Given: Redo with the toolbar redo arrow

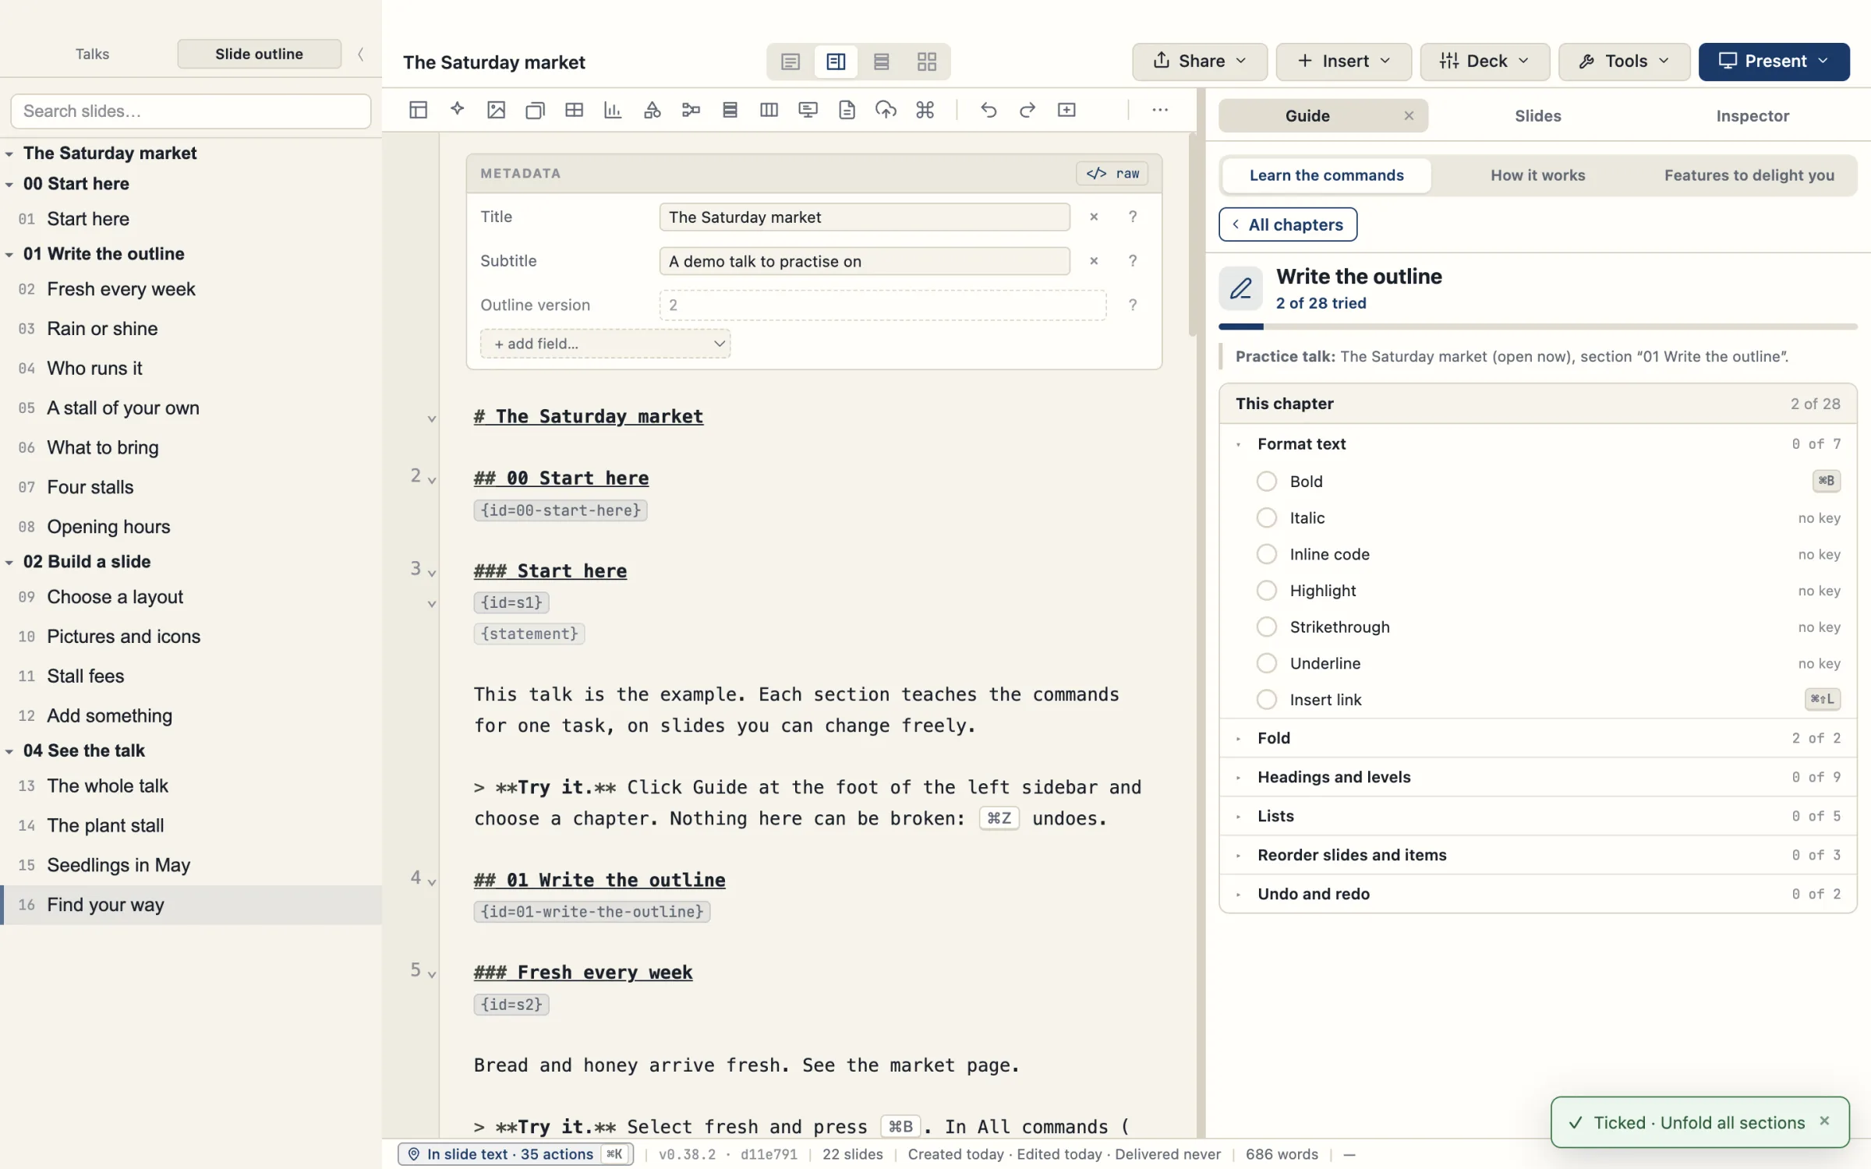Looking at the screenshot, I should (x=1027, y=110).
